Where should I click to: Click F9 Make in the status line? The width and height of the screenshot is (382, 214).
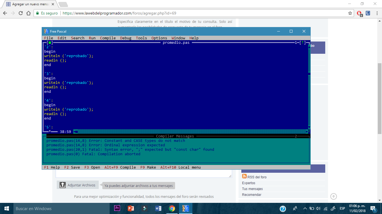148,167
